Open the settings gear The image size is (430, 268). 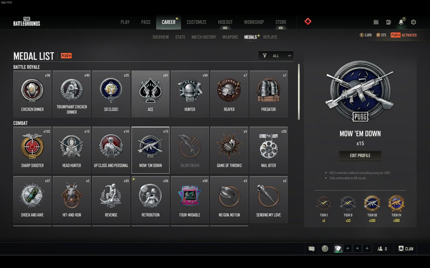coord(414,22)
